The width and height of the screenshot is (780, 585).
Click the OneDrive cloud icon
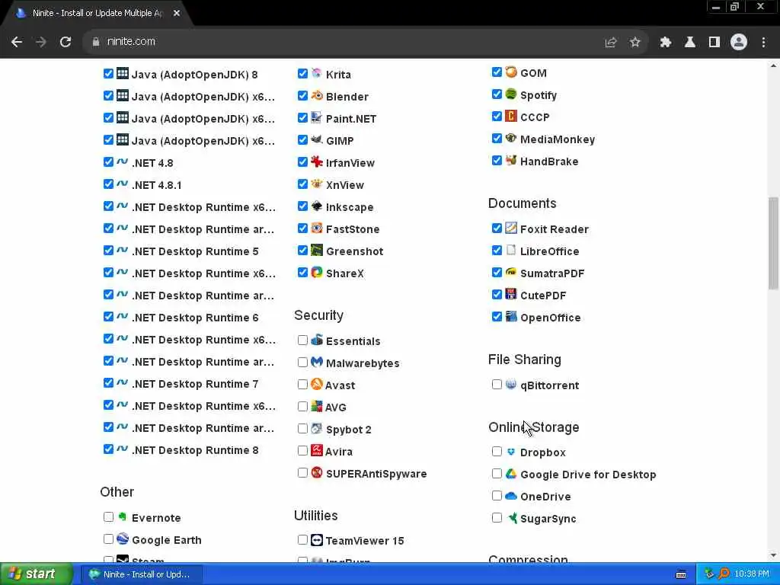coord(511,495)
